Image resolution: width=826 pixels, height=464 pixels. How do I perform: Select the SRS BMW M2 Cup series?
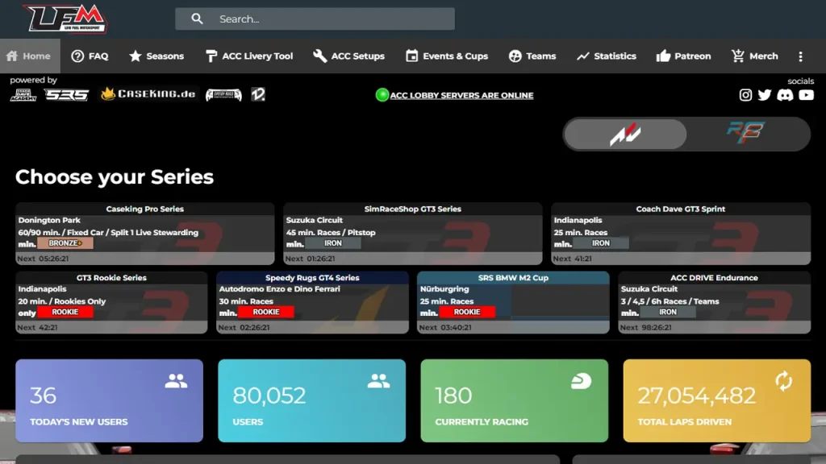point(513,302)
